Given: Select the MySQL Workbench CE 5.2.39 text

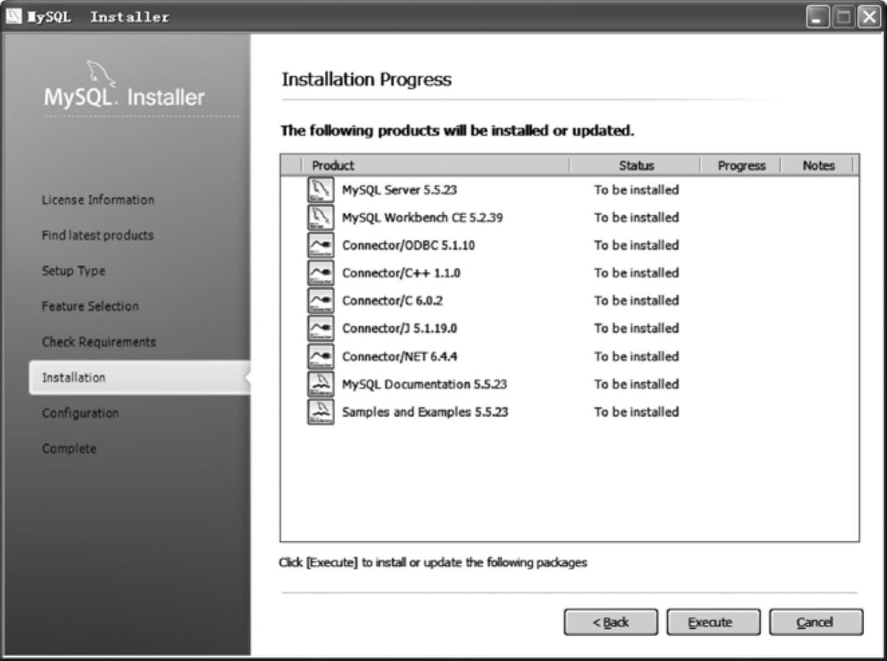Looking at the screenshot, I should click(x=422, y=217).
